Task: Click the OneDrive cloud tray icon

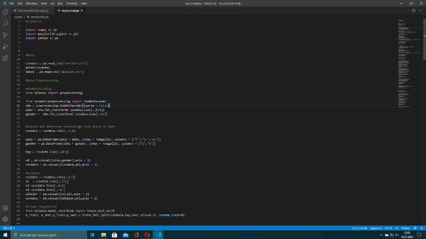Action: tap(387, 235)
